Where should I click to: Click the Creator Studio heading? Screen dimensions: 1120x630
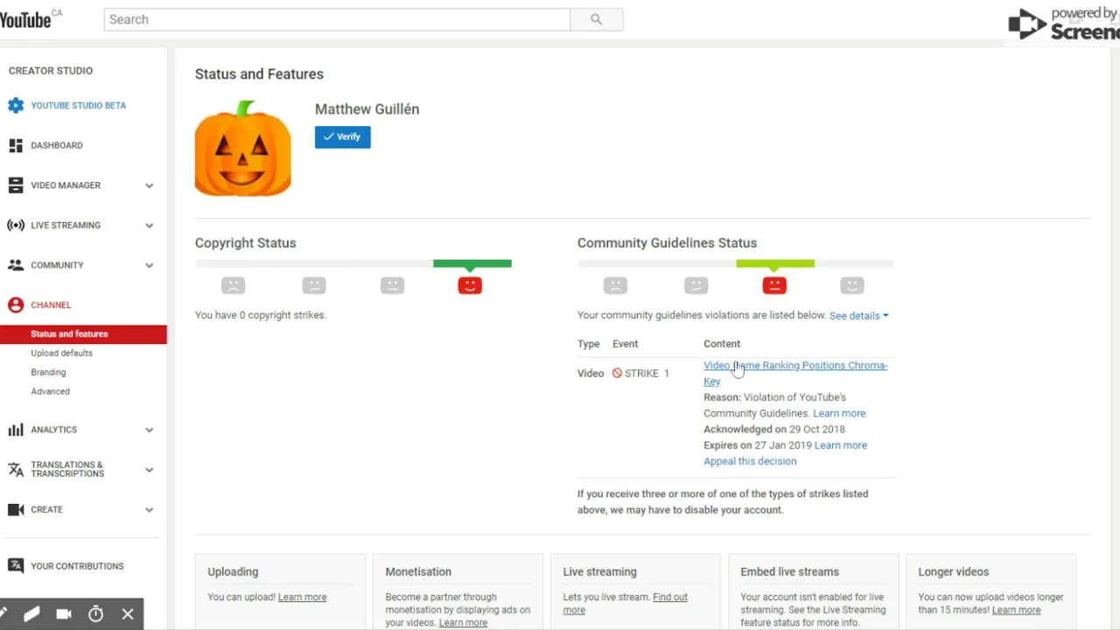(x=51, y=71)
